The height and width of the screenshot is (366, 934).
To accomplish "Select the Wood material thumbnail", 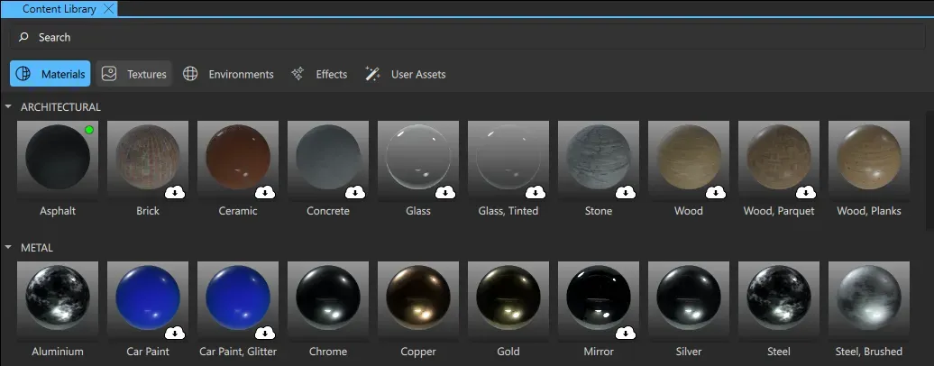I will click(x=689, y=160).
